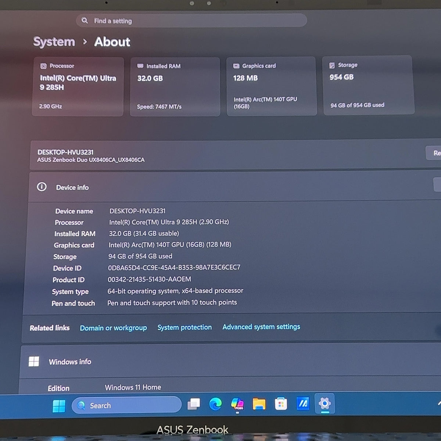Screen dimensions: 441x441
Task: Click the 'About' page heading
Action: click(112, 42)
